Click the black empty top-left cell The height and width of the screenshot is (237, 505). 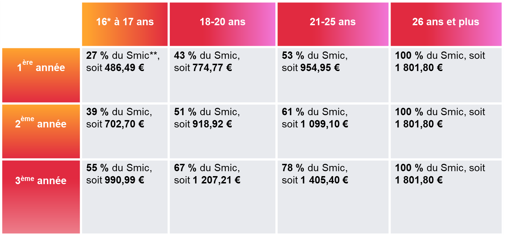coord(41,24)
